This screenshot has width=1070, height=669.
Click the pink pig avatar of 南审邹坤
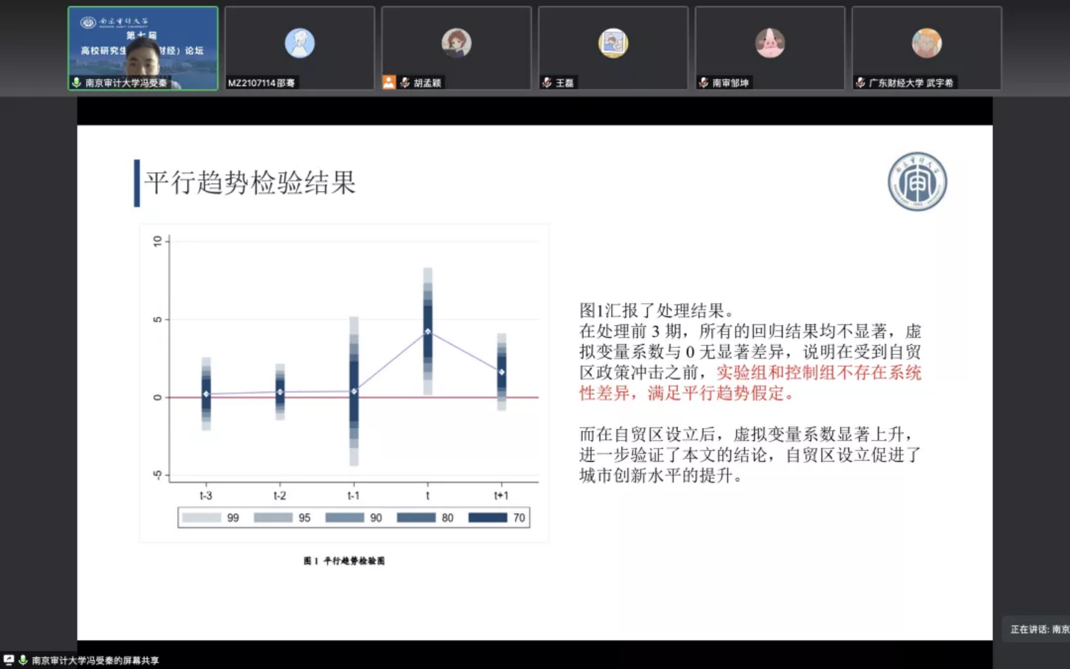[x=769, y=43]
